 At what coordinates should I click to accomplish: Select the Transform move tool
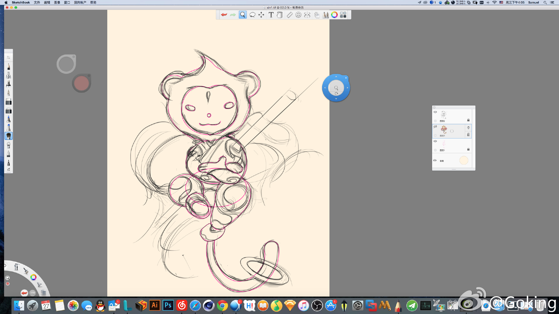261,15
